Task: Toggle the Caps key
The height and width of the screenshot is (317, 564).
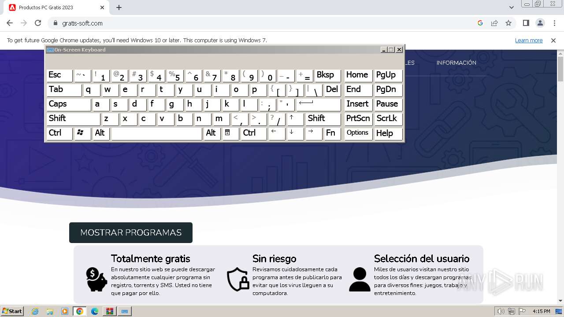Action: (68, 104)
